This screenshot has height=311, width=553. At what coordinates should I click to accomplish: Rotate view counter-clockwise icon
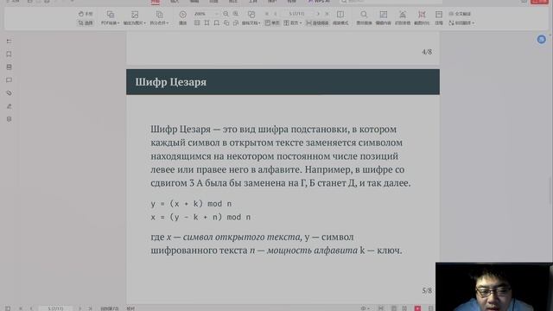pos(226,23)
